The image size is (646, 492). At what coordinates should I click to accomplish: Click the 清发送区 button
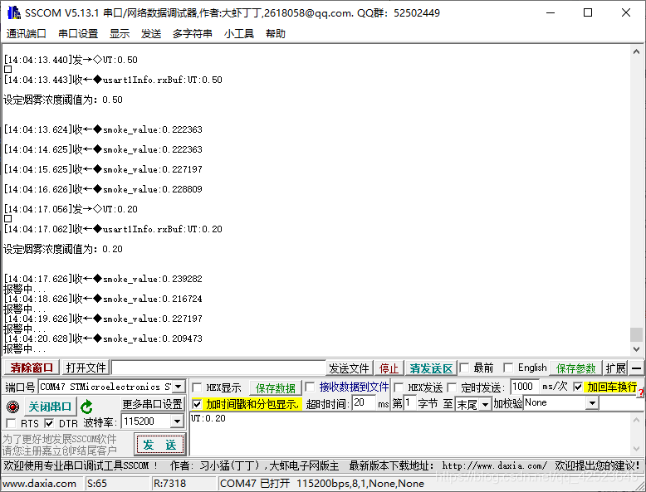click(x=431, y=368)
